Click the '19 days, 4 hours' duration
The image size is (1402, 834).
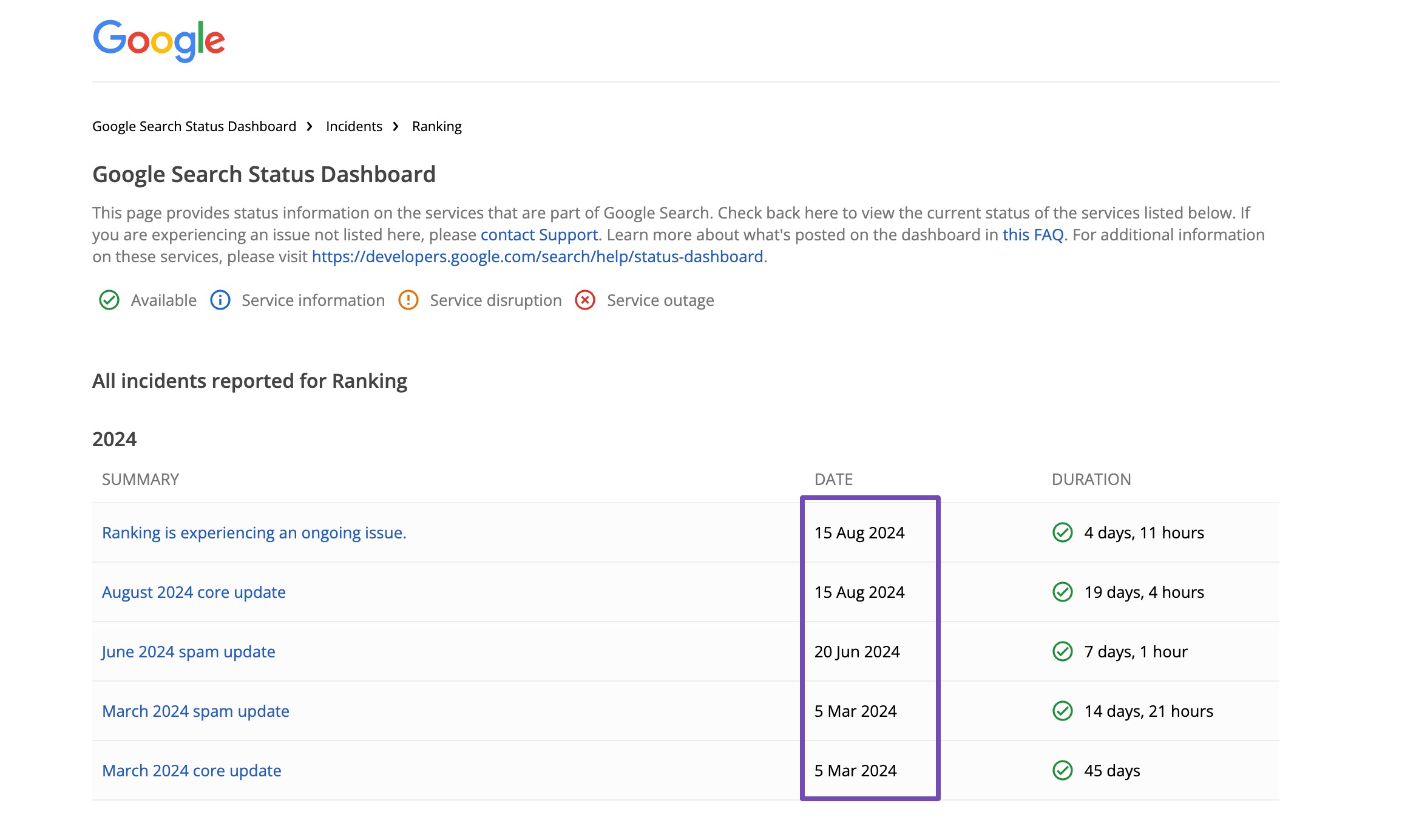coord(1144,592)
